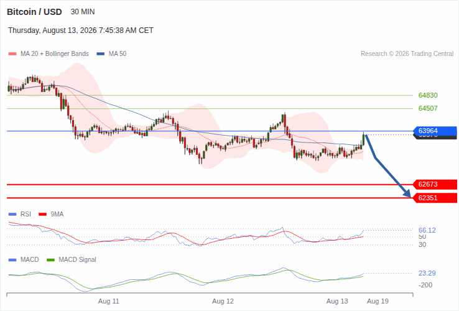Click the red 62351 support price tag

[435, 198]
